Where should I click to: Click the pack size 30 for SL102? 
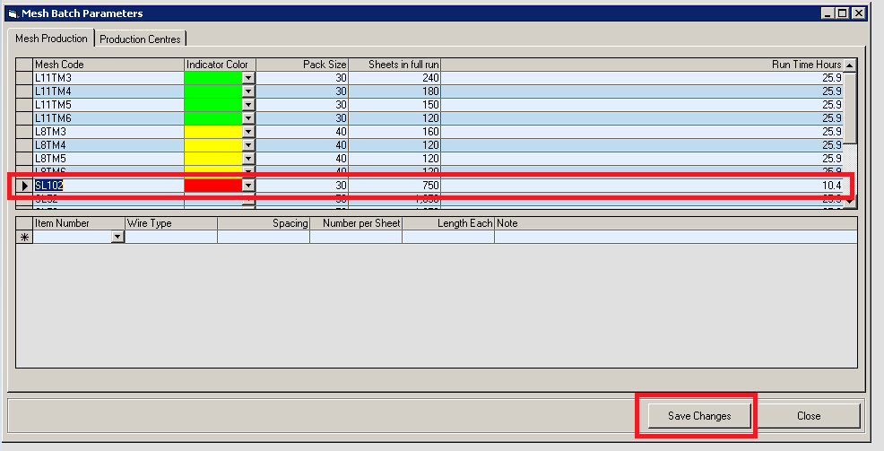pyautogui.click(x=302, y=186)
